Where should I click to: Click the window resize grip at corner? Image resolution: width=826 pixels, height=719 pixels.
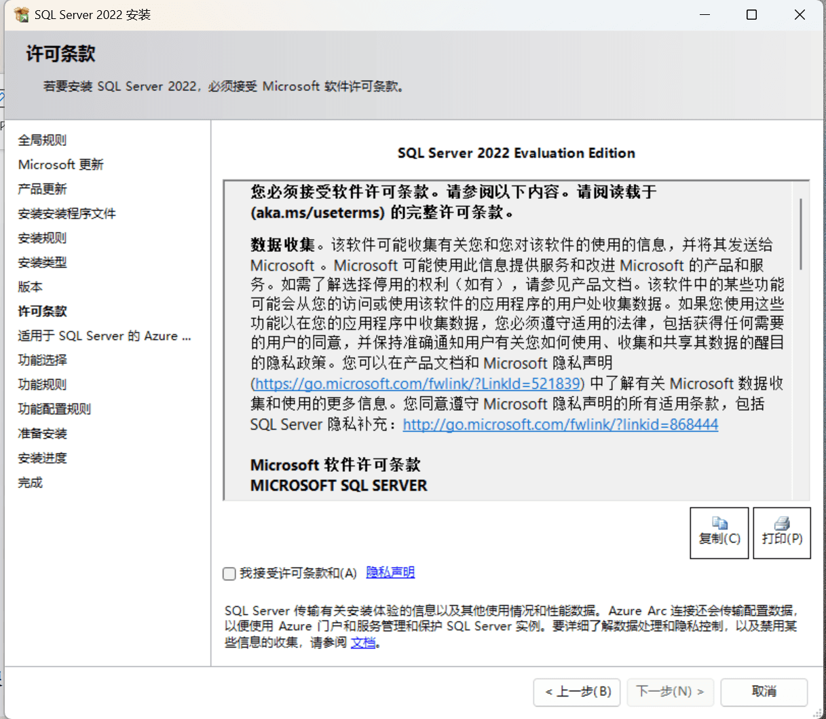click(x=817, y=712)
